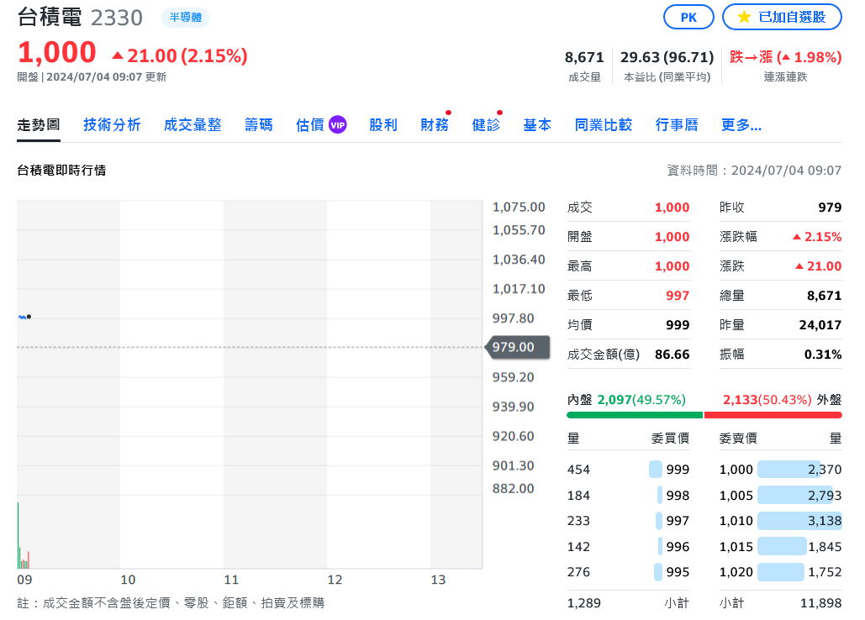The height and width of the screenshot is (620, 865).
Task: Click the PK compare button
Action: (x=688, y=17)
